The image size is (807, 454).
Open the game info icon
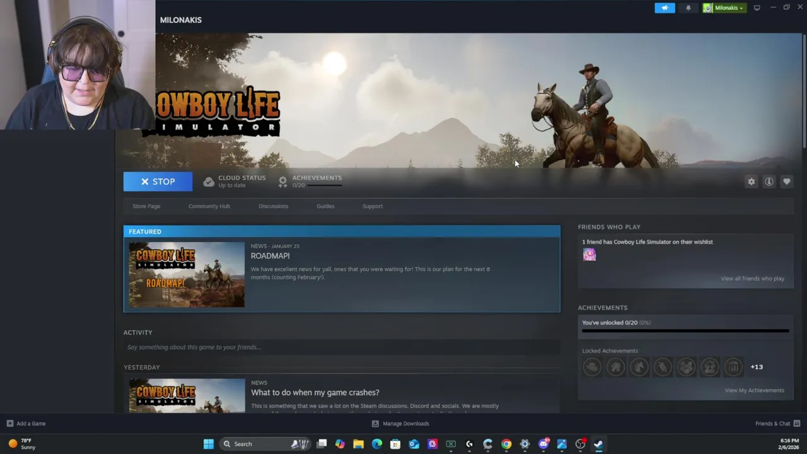point(769,182)
